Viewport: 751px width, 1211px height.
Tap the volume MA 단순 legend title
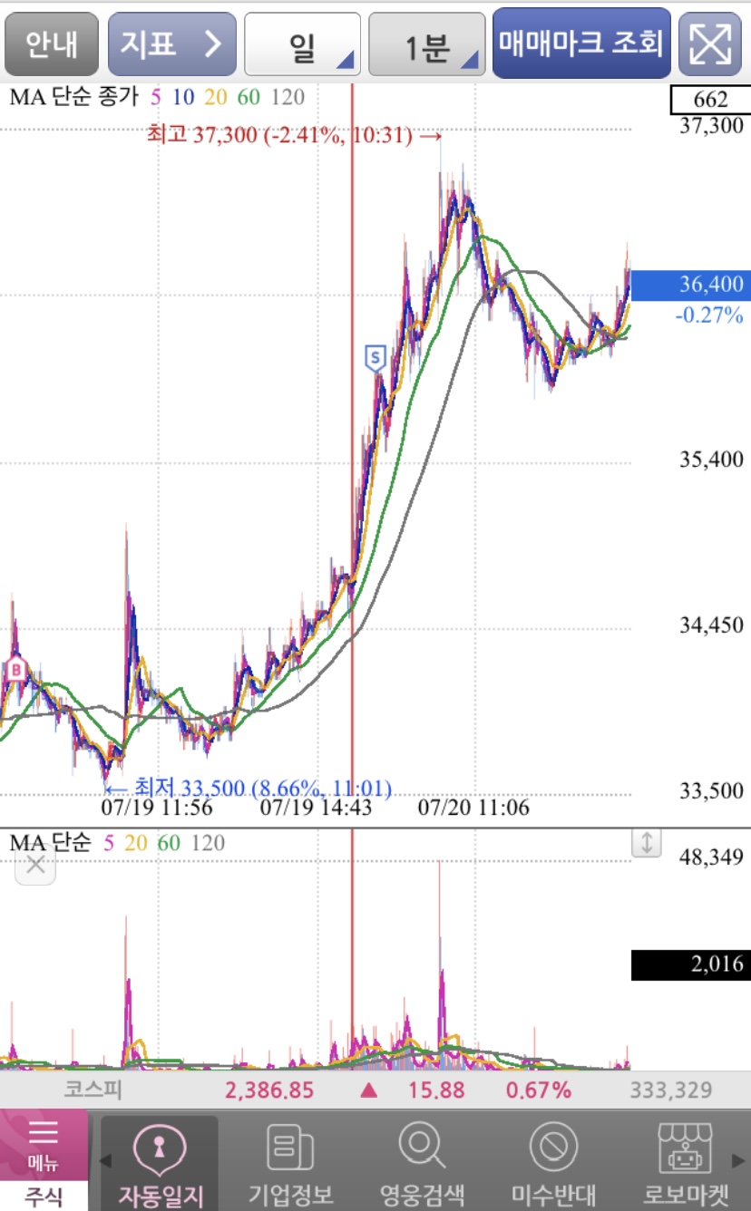[51, 843]
